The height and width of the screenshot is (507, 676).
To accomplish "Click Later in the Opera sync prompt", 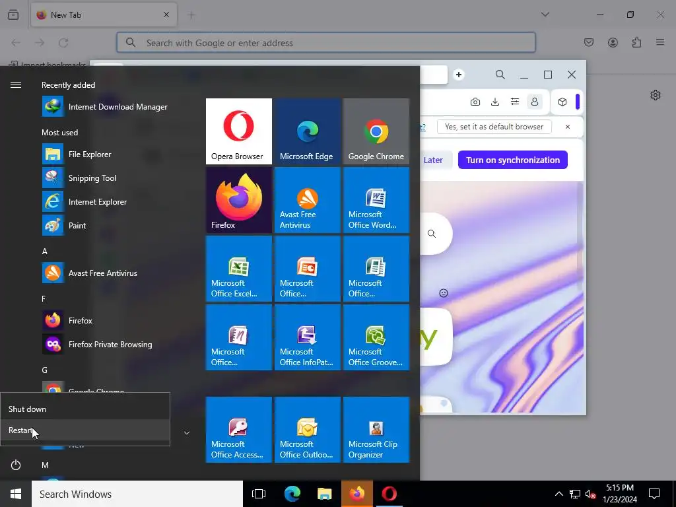I will coord(433,160).
